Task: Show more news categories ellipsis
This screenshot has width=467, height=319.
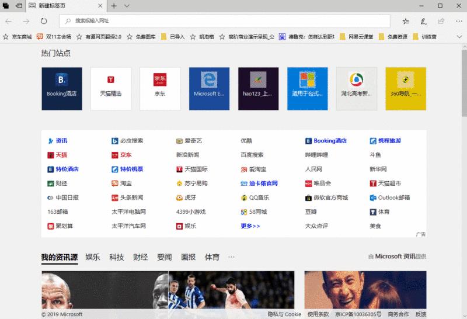Action: [x=231, y=256]
